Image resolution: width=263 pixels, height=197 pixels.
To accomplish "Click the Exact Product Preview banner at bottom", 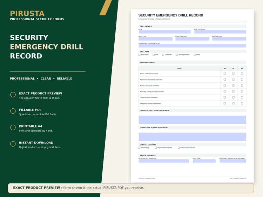I will coord(131,188).
